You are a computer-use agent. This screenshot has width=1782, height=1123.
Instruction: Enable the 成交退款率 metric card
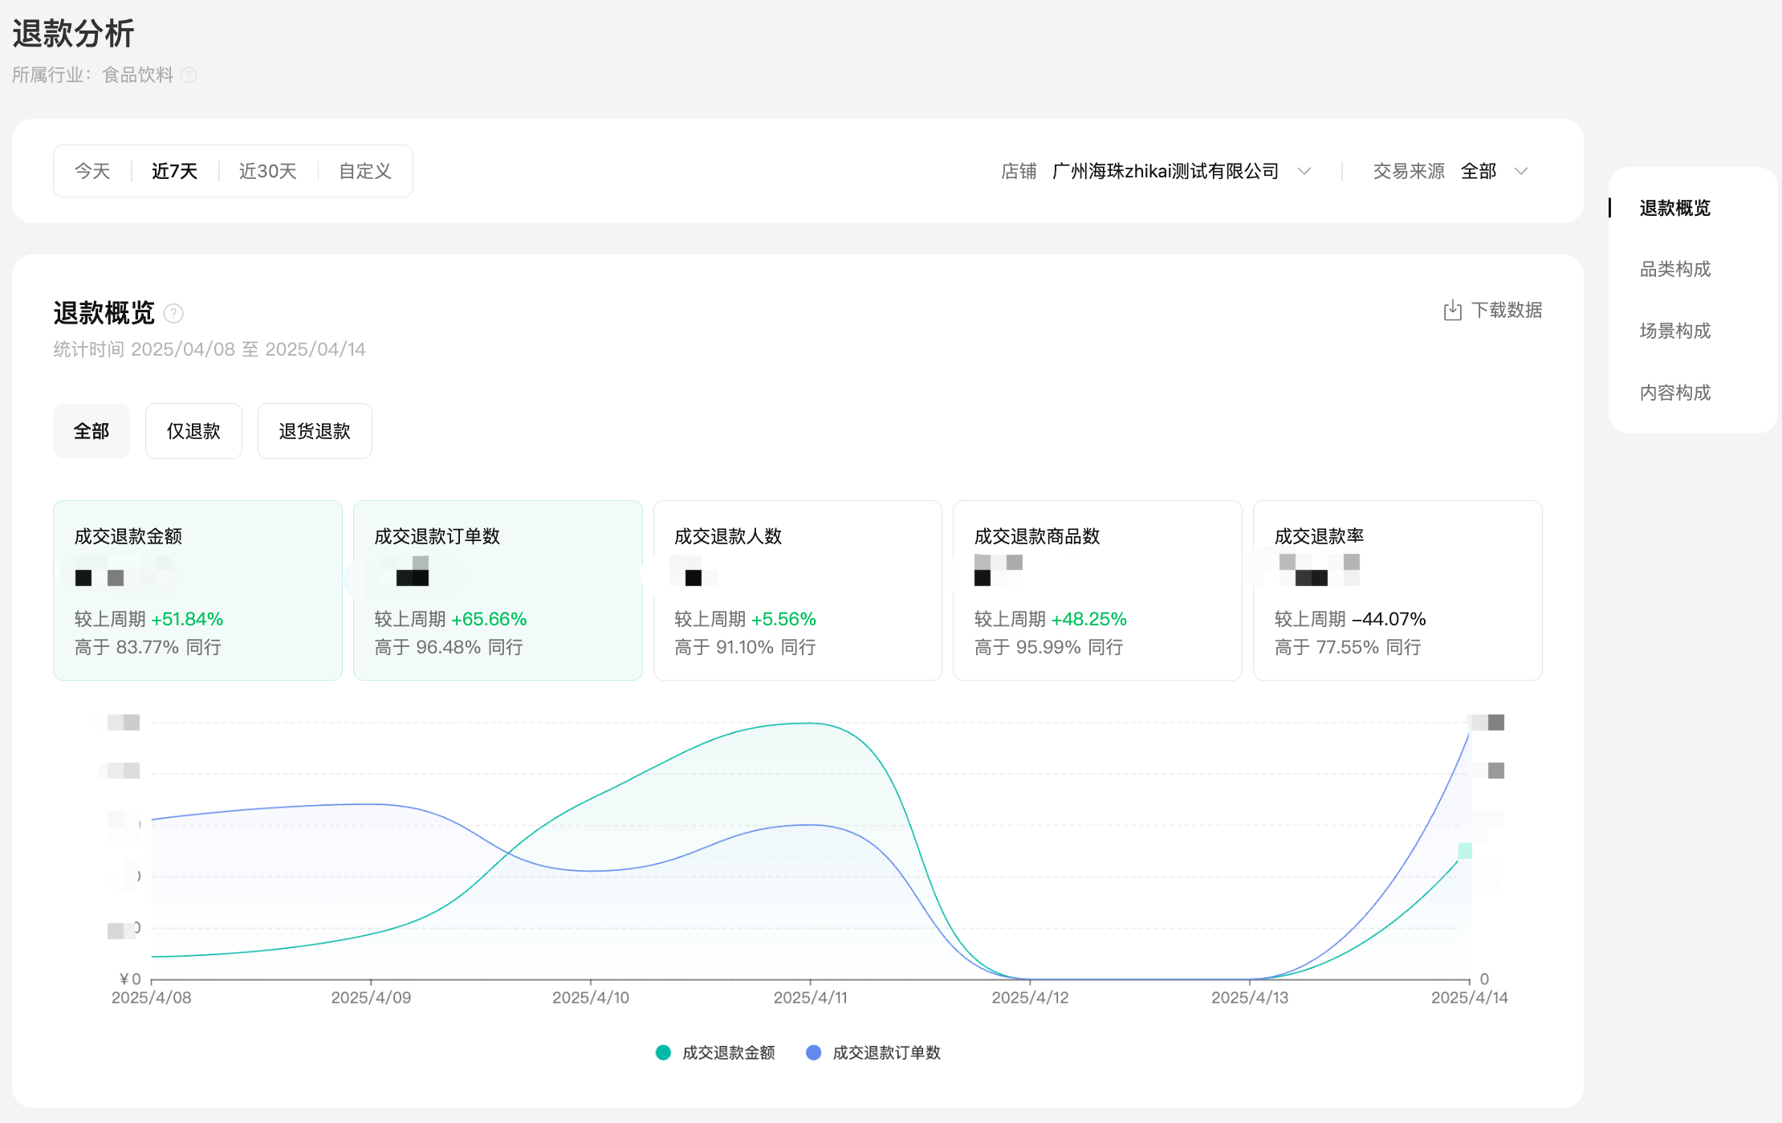click(1397, 590)
